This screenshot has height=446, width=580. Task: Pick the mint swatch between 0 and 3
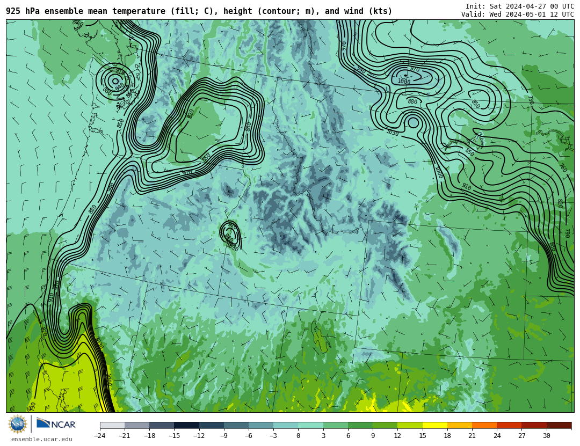[x=311, y=425]
